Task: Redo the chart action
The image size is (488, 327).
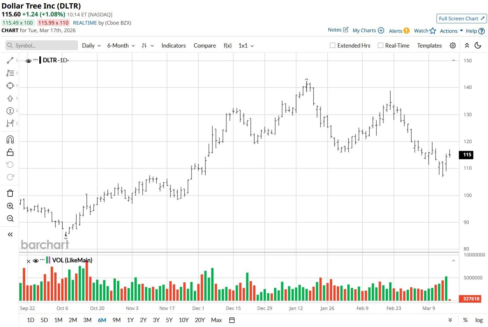Action: [x=10, y=177]
